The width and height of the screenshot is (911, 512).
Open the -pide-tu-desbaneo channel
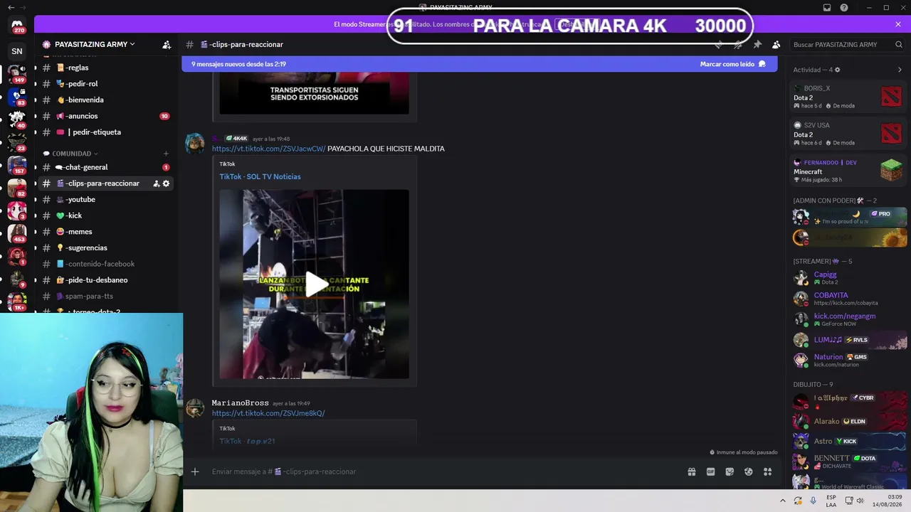(x=104, y=280)
